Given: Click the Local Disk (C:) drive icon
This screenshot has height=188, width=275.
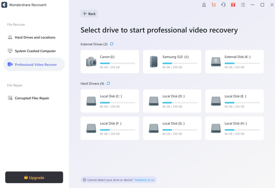Looking at the screenshot, I should pos(91,101).
